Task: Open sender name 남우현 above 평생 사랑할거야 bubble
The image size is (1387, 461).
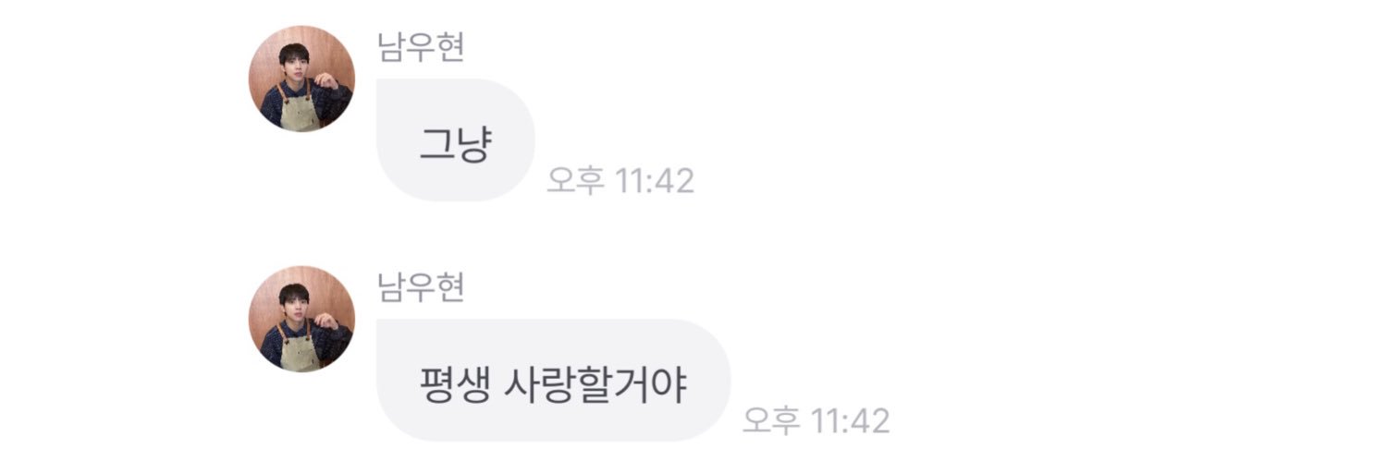Action: 421,286
